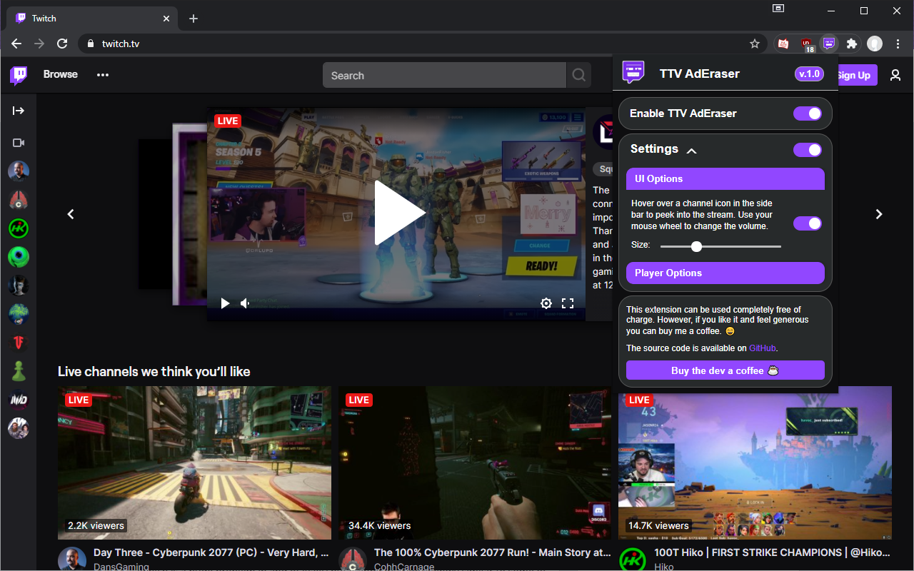Open the first sidebar channel avatar, DansGaming

[x=19, y=171]
